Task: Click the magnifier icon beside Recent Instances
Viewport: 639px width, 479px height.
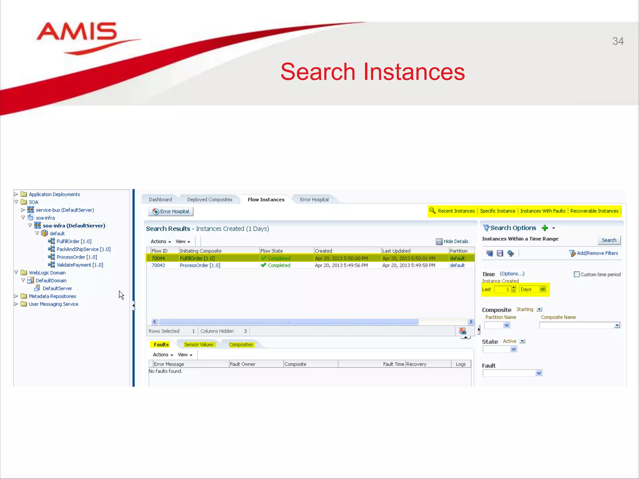Action: point(432,210)
